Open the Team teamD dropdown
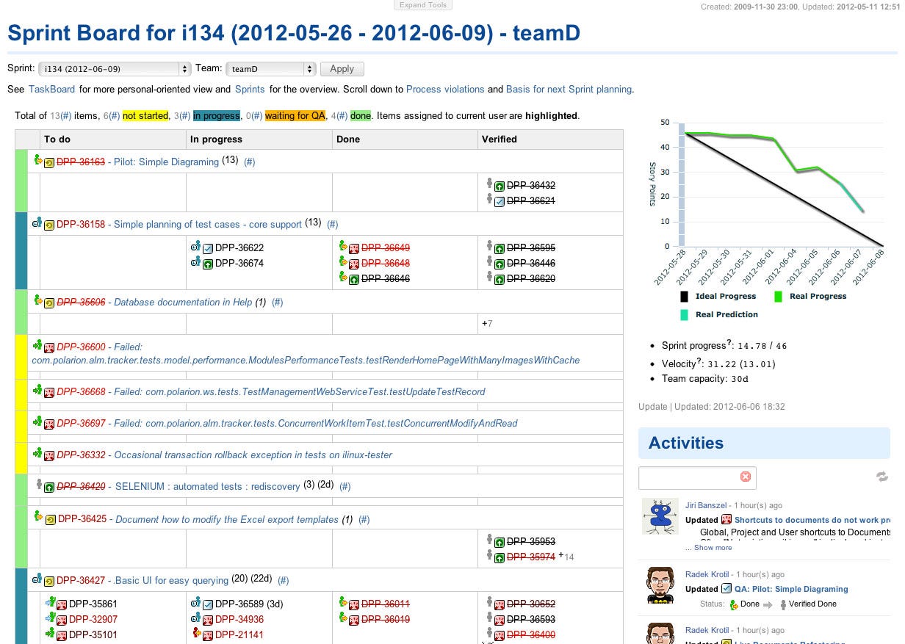Screen dimensions: 905x644 point(271,69)
